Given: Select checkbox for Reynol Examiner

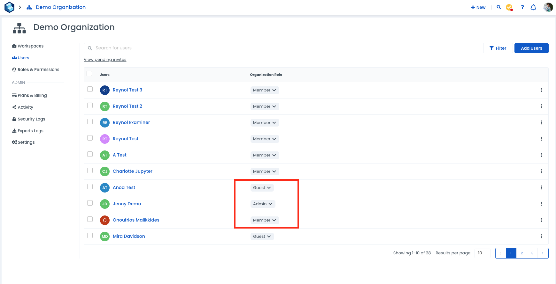Looking at the screenshot, I should click(90, 122).
